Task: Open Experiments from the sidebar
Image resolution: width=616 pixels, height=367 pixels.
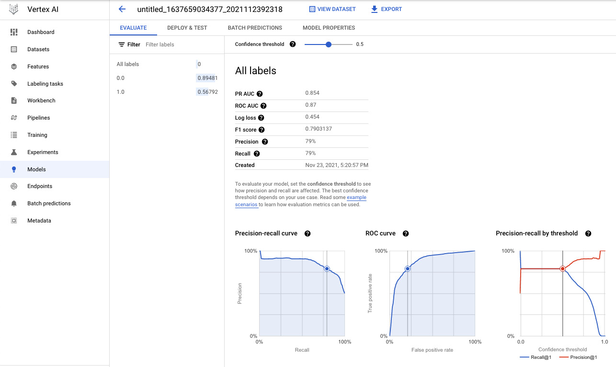Action: click(x=43, y=152)
